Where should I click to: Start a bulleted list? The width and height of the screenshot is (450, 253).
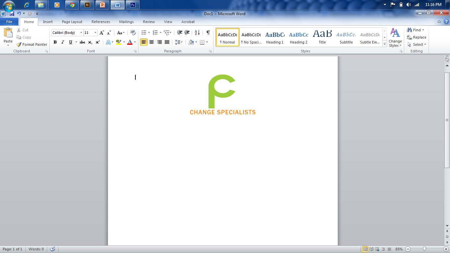(x=144, y=33)
